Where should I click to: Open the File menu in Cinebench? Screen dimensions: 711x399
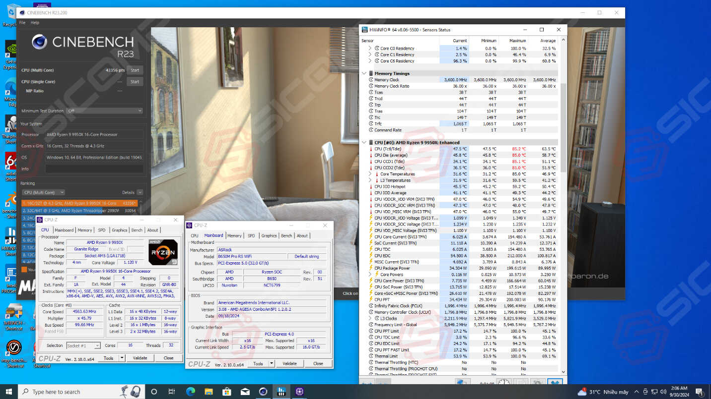click(22, 23)
